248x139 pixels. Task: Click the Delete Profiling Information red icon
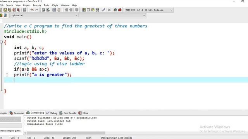pos(120,10)
